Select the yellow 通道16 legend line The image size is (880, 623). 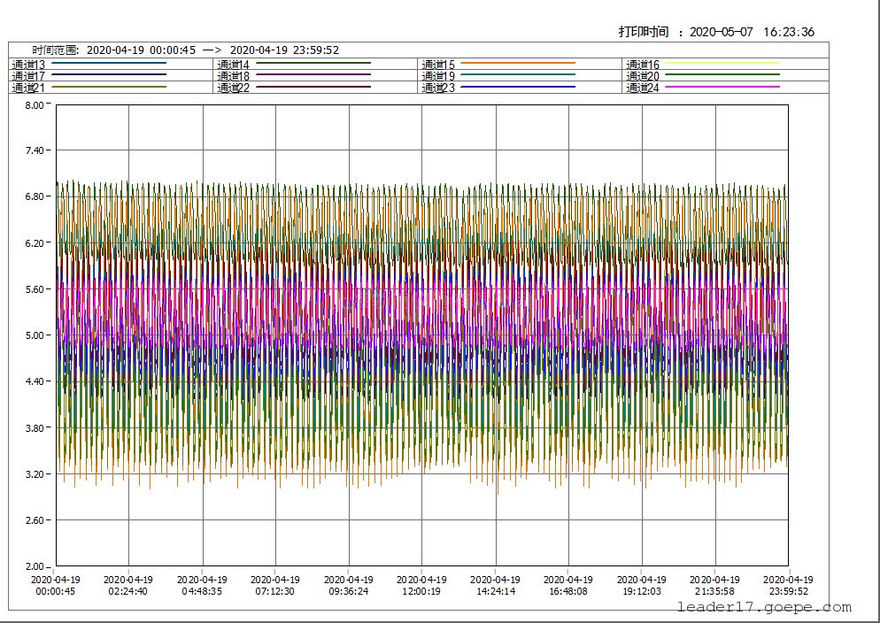(722, 63)
